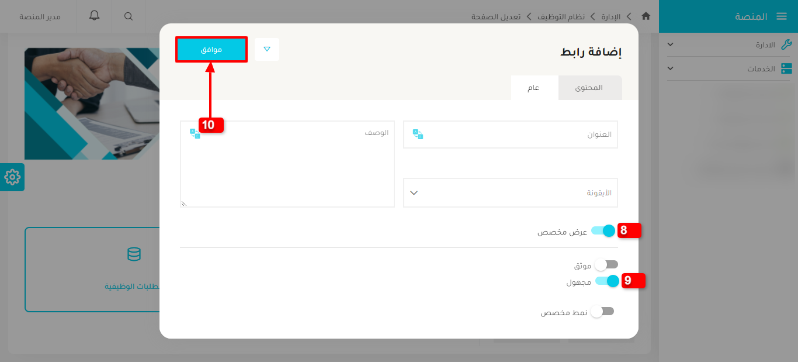
Task: Switch to the المحتوى tab
Action: click(590, 87)
